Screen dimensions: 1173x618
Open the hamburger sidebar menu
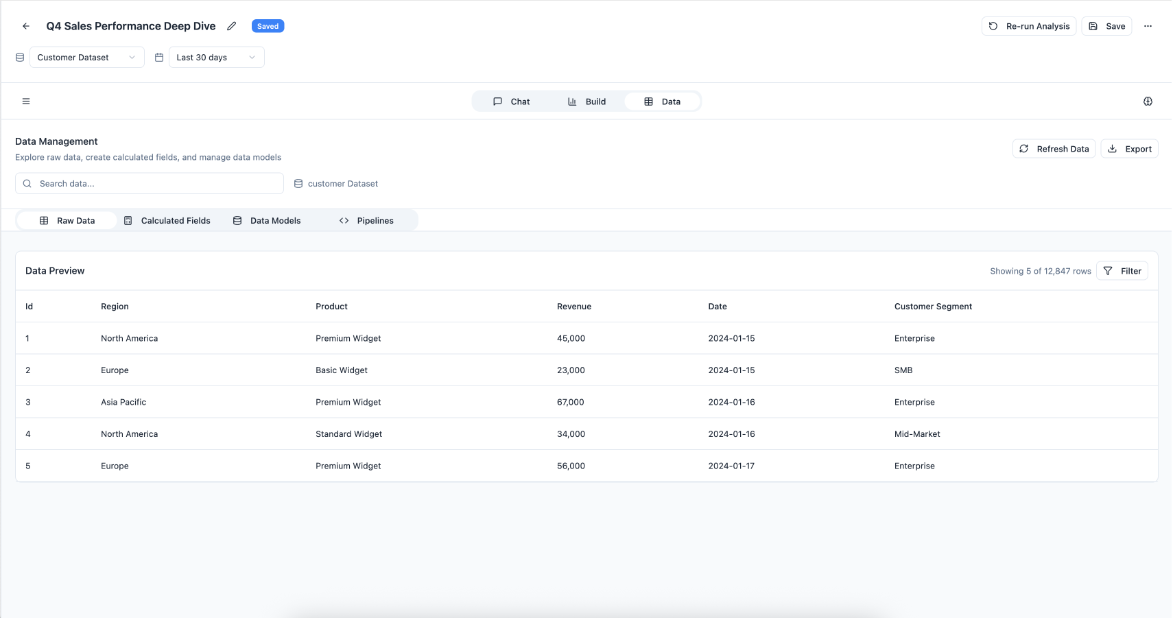[26, 102]
